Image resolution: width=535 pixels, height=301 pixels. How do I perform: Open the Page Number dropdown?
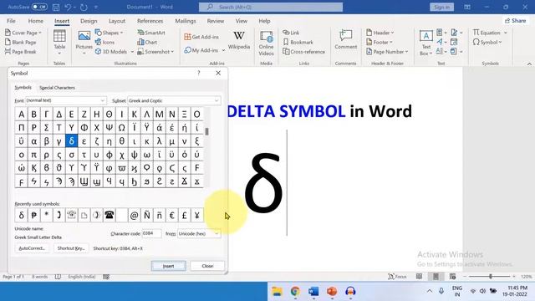point(387,52)
